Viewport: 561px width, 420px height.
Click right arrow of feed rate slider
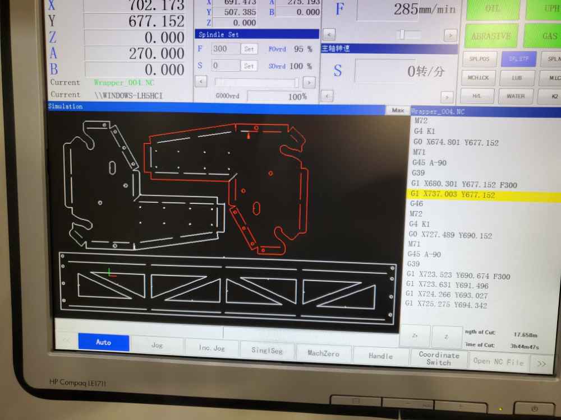coord(450,35)
